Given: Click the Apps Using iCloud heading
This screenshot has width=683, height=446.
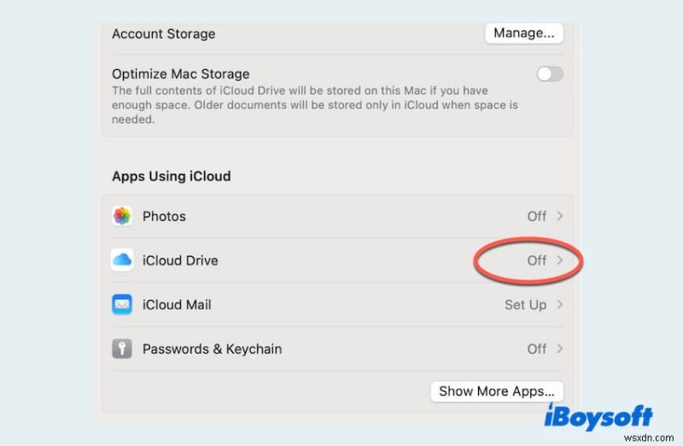Looking at the screenshot, I should [172, 177].
